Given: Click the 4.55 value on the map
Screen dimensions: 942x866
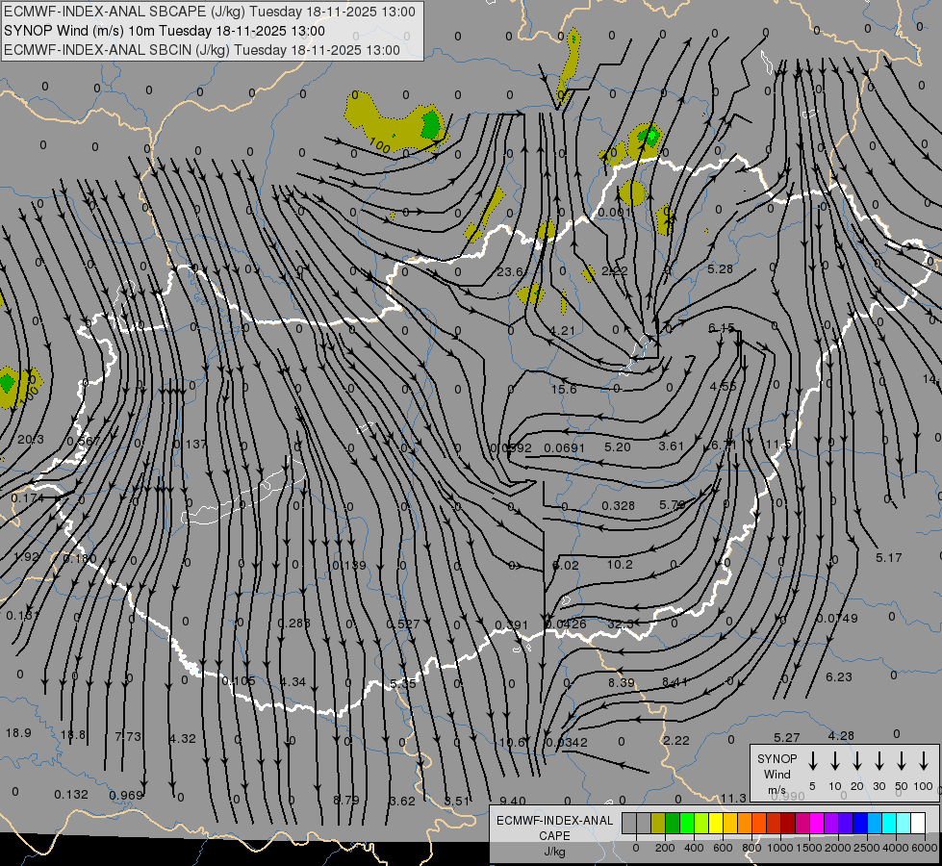Looking at the screenshot, I should coord(723,386).
